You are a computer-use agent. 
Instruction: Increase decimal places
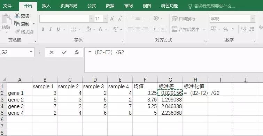[x=243, y=29]
